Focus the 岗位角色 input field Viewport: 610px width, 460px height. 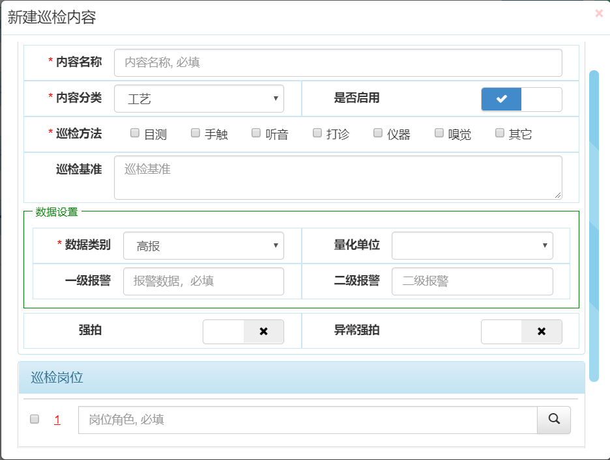click(308, 420)
